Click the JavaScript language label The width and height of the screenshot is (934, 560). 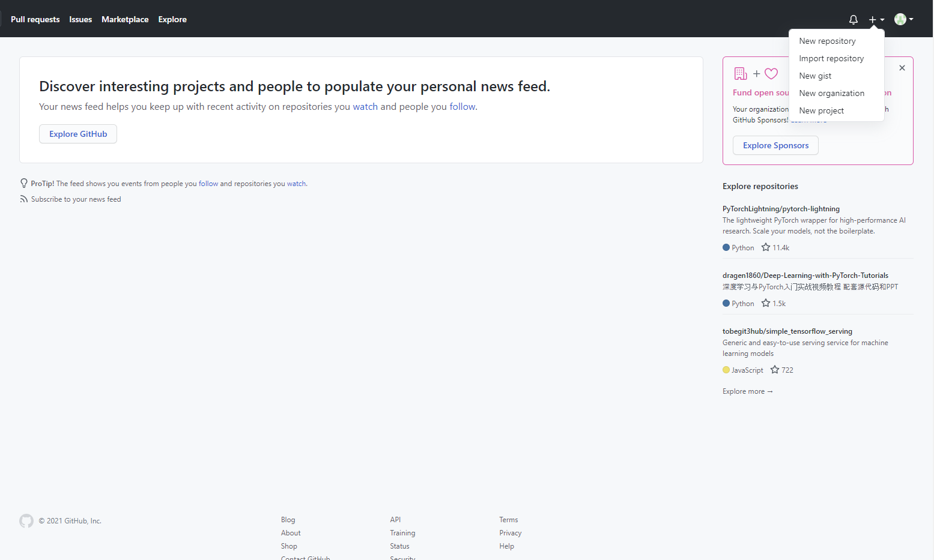(x=747, y=370)
